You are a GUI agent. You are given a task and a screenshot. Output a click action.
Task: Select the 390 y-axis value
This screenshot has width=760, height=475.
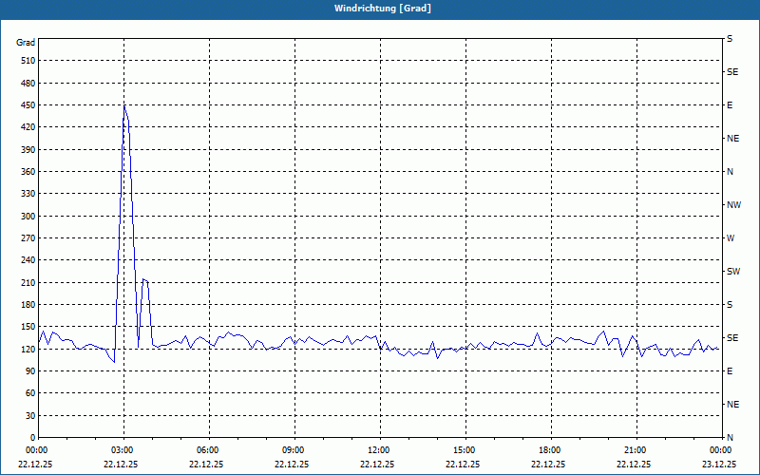(x=28, y=149)
